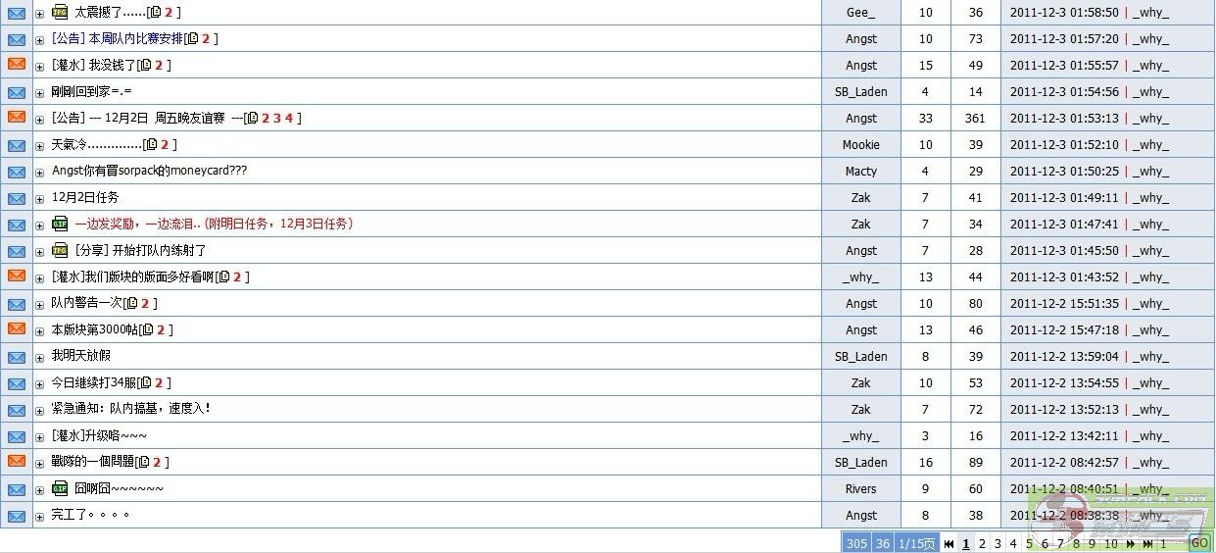Click the orange envelope for 本版块第3000帖

pos(17,329)
